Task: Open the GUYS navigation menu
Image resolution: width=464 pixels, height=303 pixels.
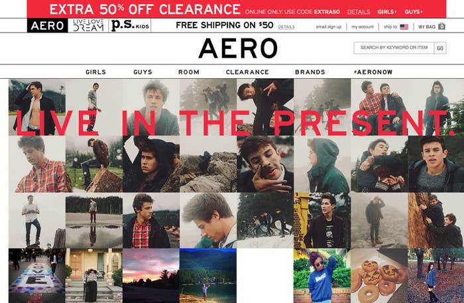Action: [143, 72]
